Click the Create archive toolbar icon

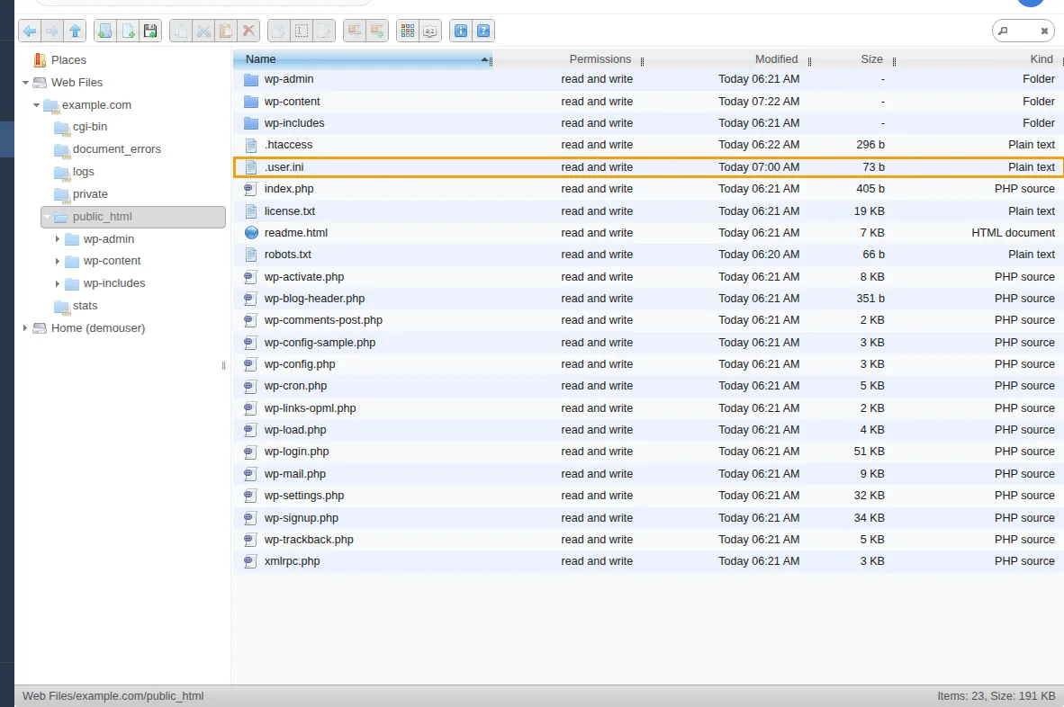pos(377,31)
